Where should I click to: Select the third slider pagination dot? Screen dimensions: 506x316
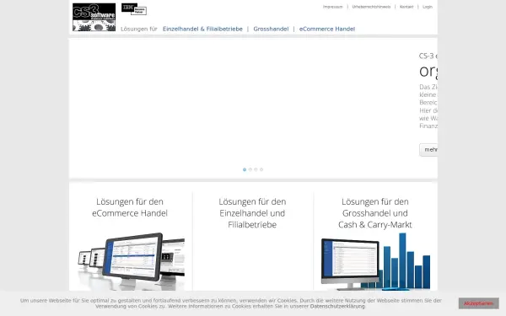coord(256,169)
